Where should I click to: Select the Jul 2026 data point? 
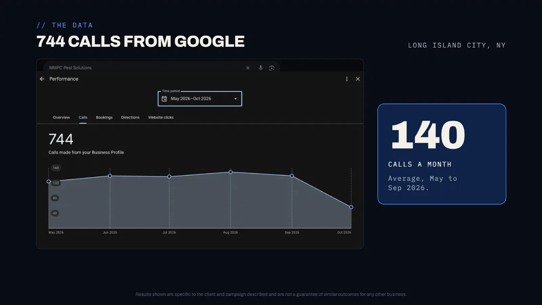point(169,177)
